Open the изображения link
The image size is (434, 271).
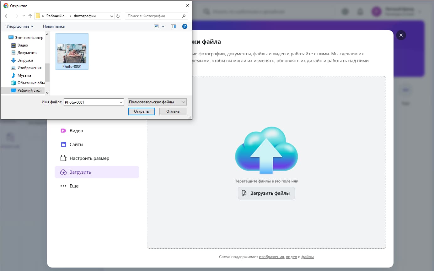pyautogui.click(x=271, y=257)
